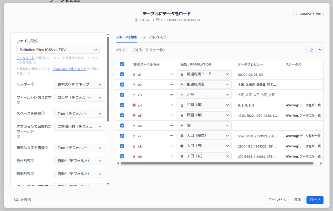Open the 無効な文字を置換 True dropdown
The height and width of the screenshot is (211, 333).
click(x=79, y=148)
